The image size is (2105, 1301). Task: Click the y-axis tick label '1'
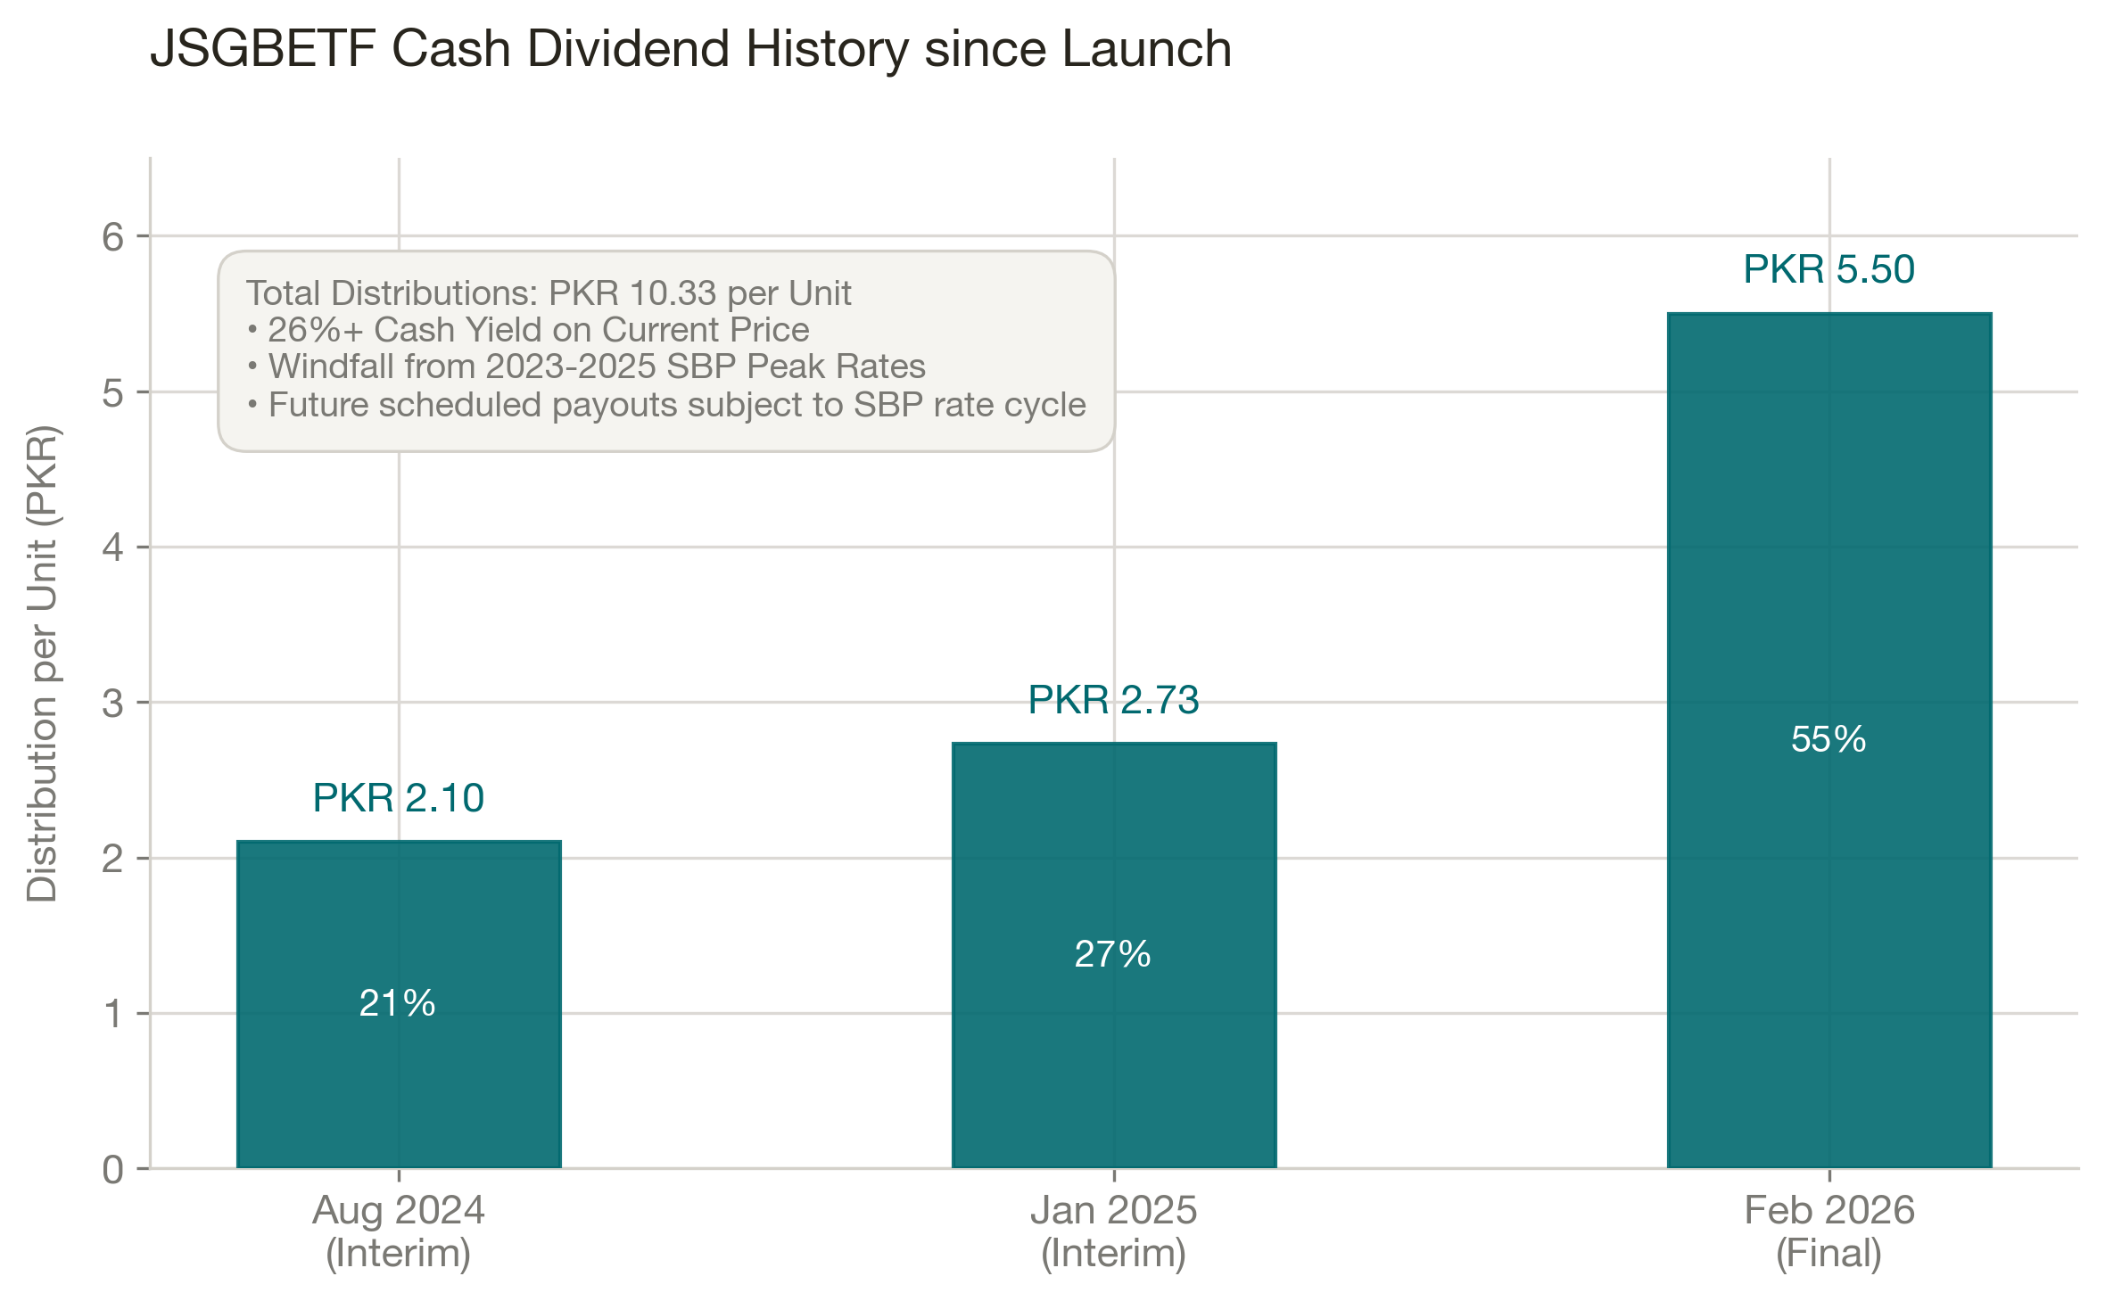(x=113, y=1014)
